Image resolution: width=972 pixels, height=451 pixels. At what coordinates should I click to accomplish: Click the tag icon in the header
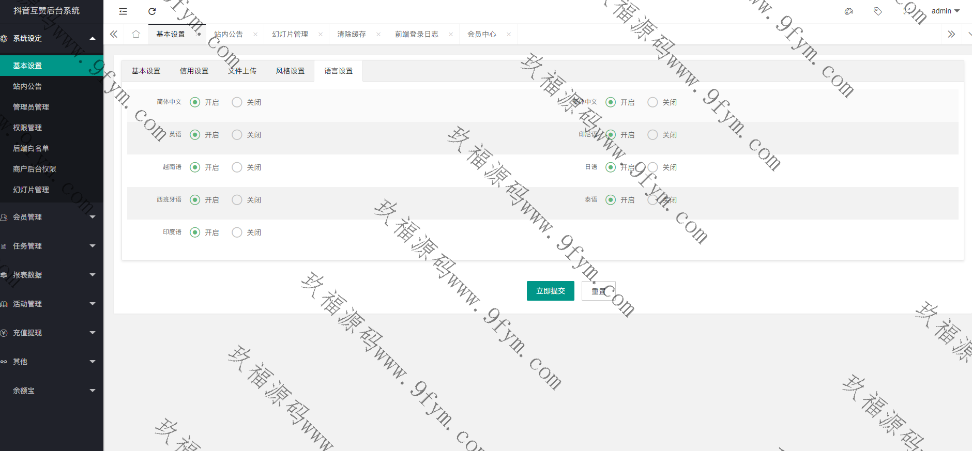point(877,11)
